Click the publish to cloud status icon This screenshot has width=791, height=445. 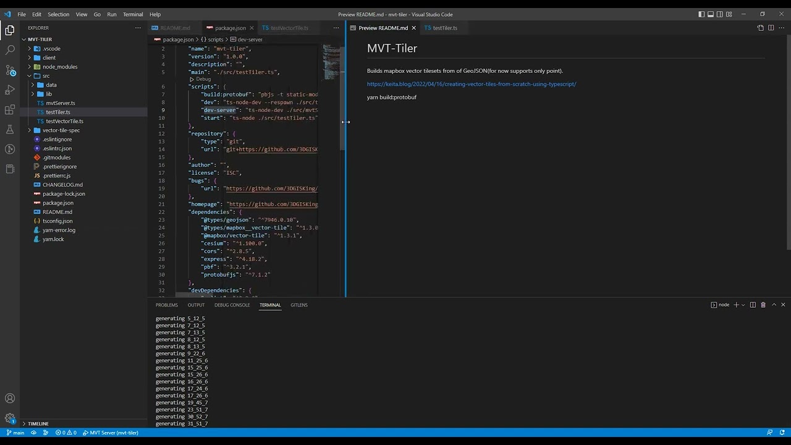pyautogui.click(x=33, y=433)
